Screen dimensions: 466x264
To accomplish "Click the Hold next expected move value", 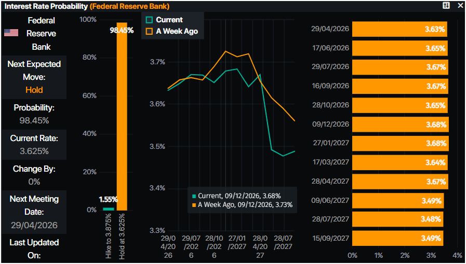I will pos(34,90).
